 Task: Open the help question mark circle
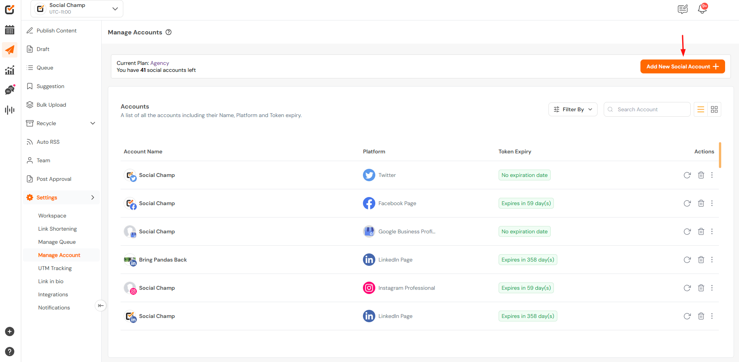(x=10, y=352)
